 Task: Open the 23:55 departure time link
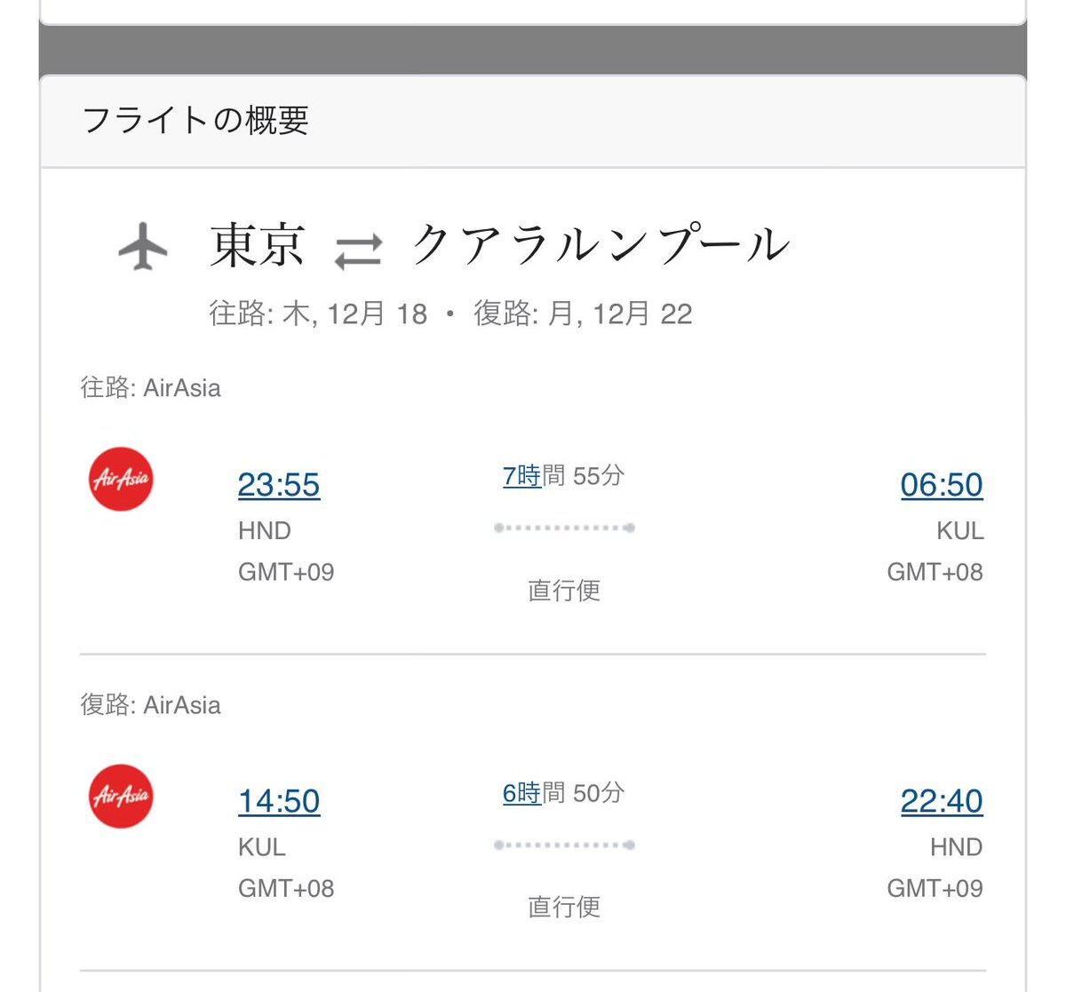tap(279, 485)
